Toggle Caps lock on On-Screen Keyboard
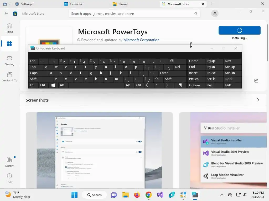Screen dimensions: 269x201 (39, 73)
